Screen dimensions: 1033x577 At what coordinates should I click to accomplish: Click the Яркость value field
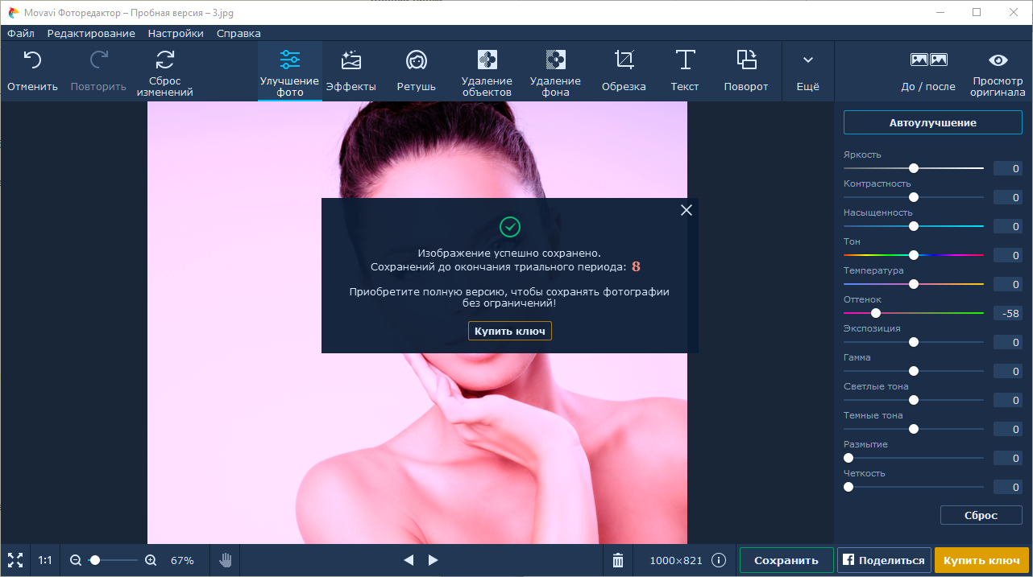pos(1007,168)
